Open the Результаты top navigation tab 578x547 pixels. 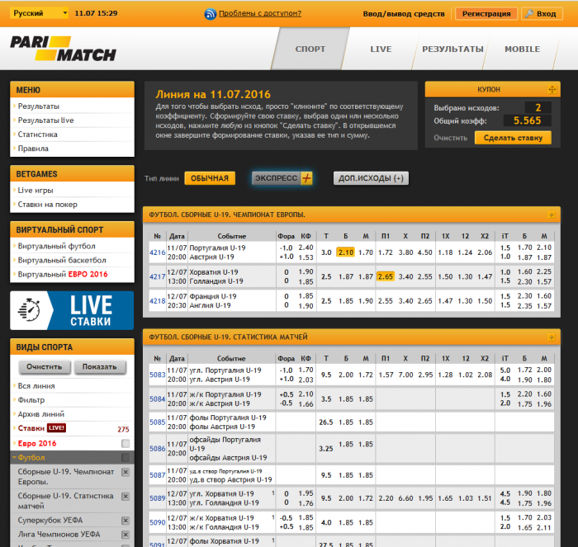pyautogui.click(x=452, y=50)
